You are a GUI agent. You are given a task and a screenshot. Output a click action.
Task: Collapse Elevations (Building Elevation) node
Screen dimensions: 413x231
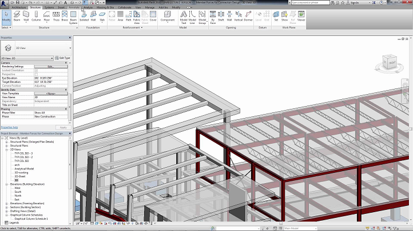point(6,184)
